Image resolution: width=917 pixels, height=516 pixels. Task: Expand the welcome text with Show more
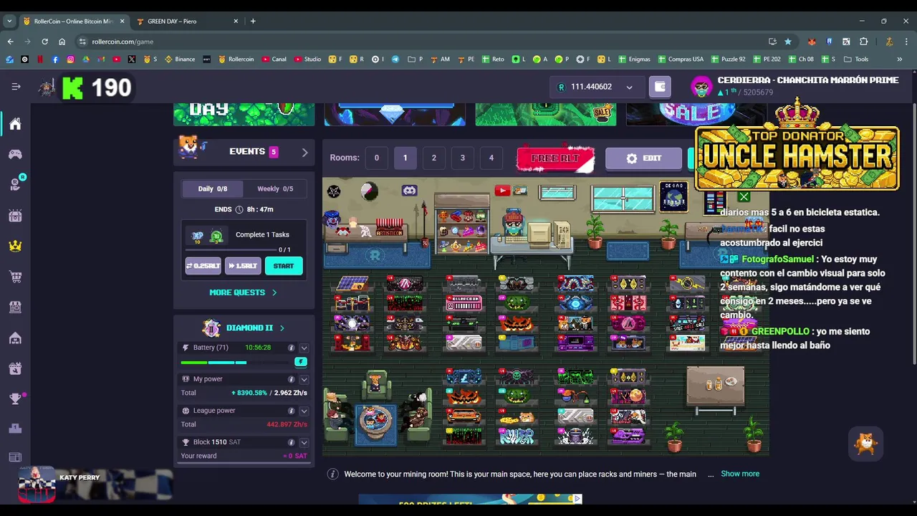coord(740,474)
